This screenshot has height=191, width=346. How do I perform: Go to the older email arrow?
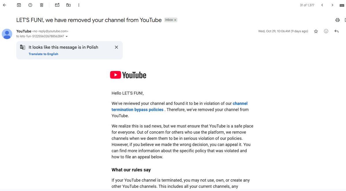pyautogui.click(x=332, y=5)
